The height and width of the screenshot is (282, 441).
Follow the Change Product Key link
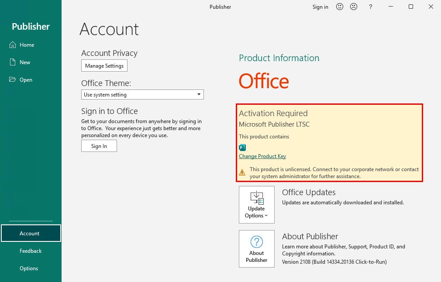[x=262, y=156]
